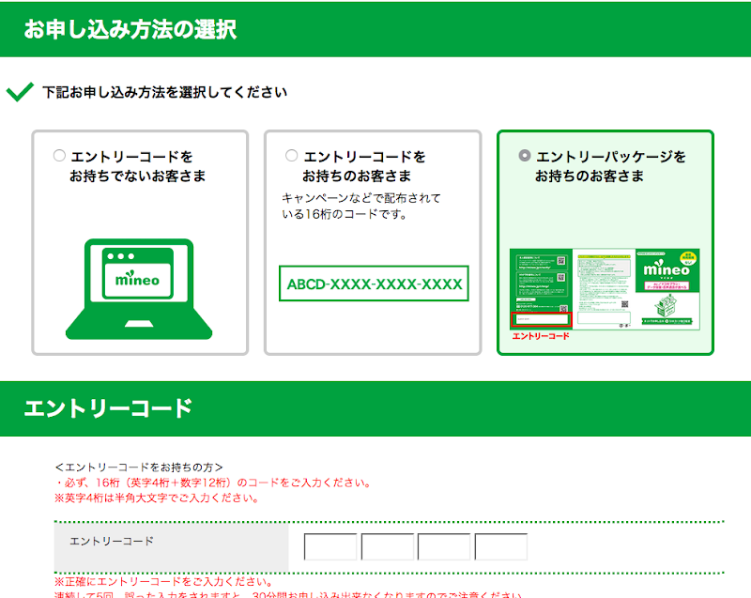Click text 下記お申し込み方法を選択してください
Screen dimensions: 751x598
click(x=165, y=92)
